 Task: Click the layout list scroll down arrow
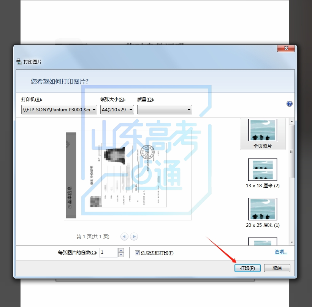(x=292, y=242)
